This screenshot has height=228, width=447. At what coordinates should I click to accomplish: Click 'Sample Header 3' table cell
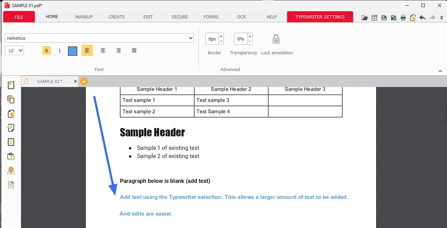click(x=305, y=89)
